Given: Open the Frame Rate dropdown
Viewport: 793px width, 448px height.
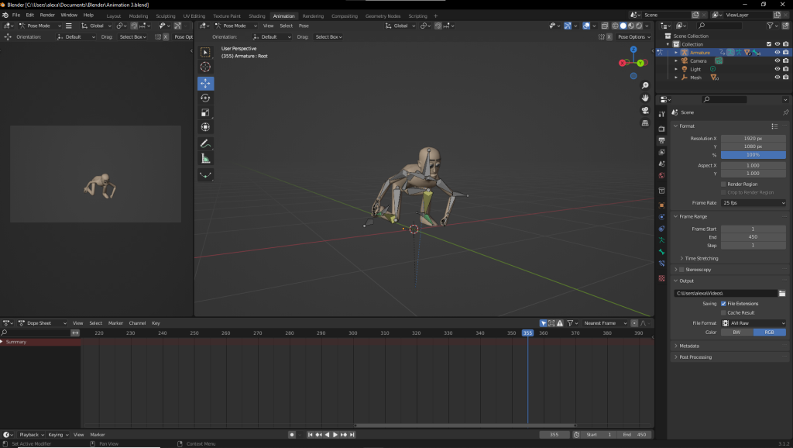Looking at the screenshot, I should click(x=754, y=203).
